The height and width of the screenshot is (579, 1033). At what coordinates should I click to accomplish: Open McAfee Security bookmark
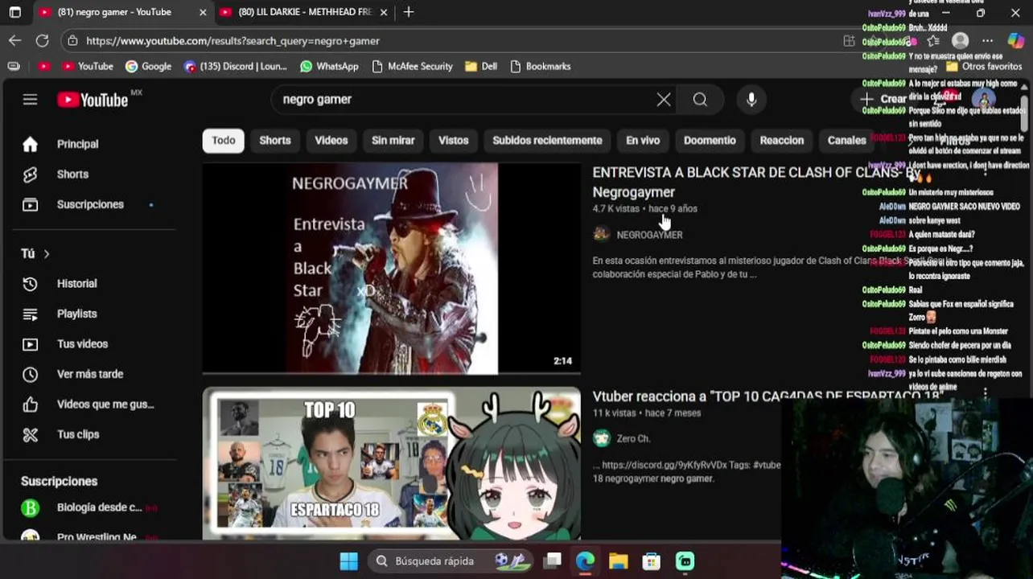click(x=413, y=67)
